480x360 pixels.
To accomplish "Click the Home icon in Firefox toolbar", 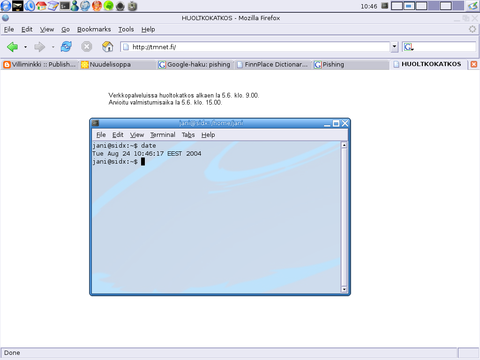I will [108, 47].
